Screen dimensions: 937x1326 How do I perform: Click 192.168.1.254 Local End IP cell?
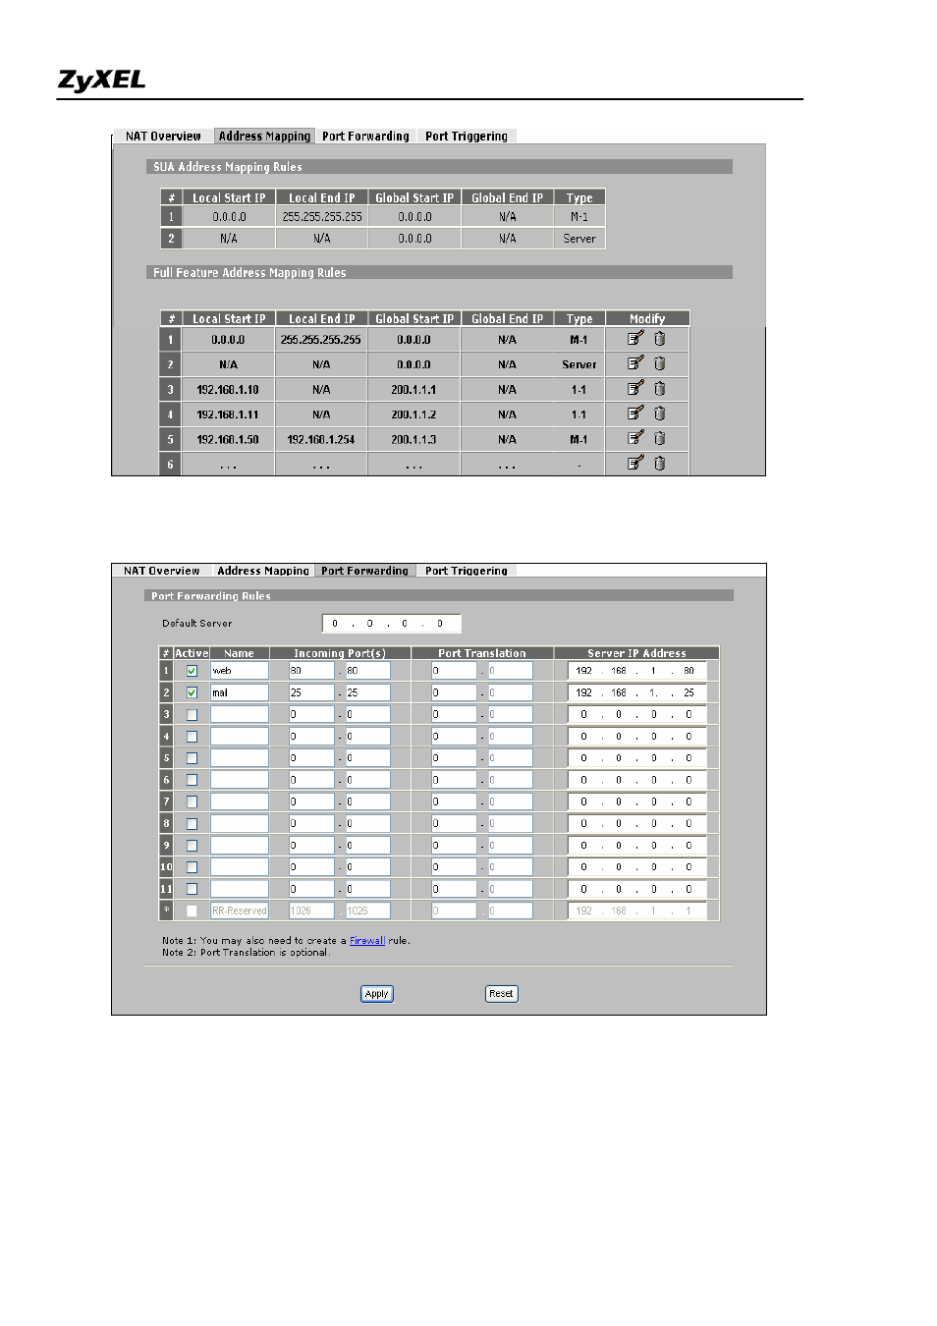point(321,439)
